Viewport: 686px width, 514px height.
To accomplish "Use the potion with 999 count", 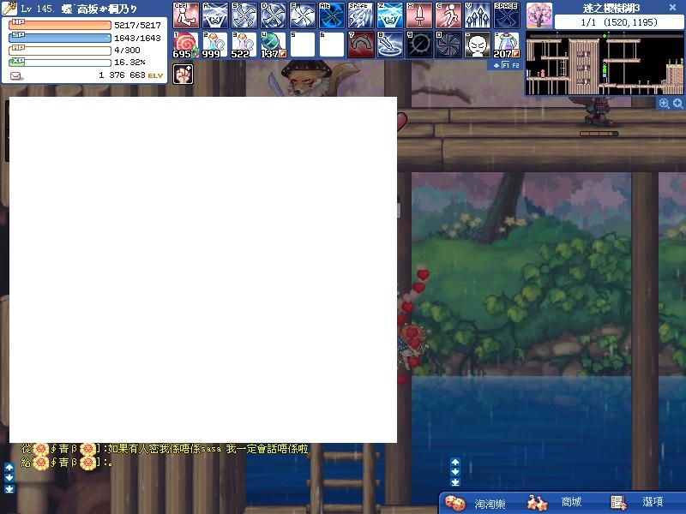I will (215, 45).
